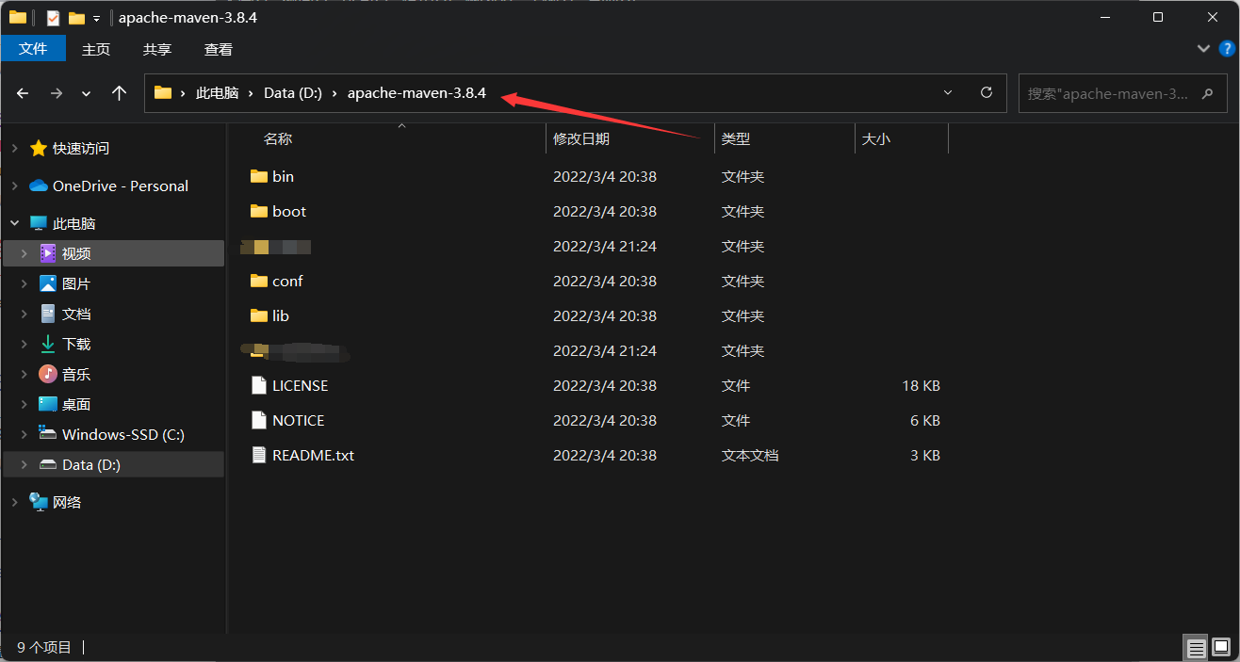Select the 桌面 folder icon

(48, 404)
